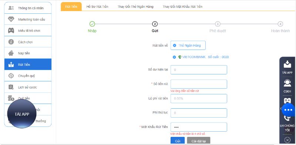This screenshot has width=296, height=145.
Task: Focus the Số tiền rút input field
Action: [x=199, y=84]
